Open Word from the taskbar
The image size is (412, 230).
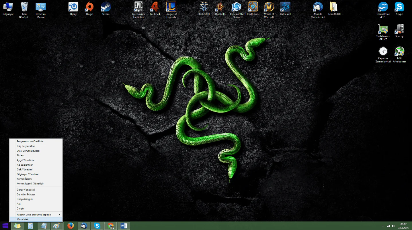pos(124,226)
